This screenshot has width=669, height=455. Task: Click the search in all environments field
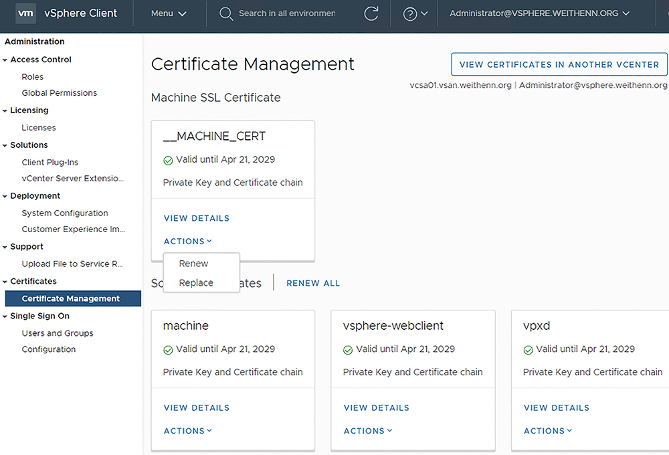287,13
